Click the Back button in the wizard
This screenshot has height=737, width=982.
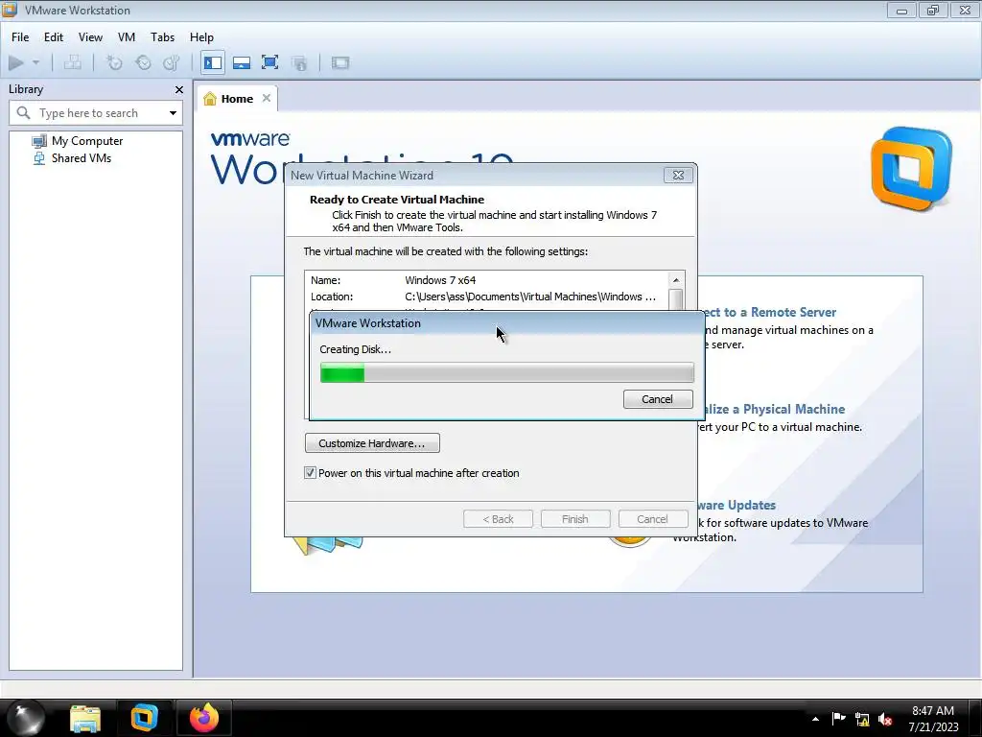point(498,519)
